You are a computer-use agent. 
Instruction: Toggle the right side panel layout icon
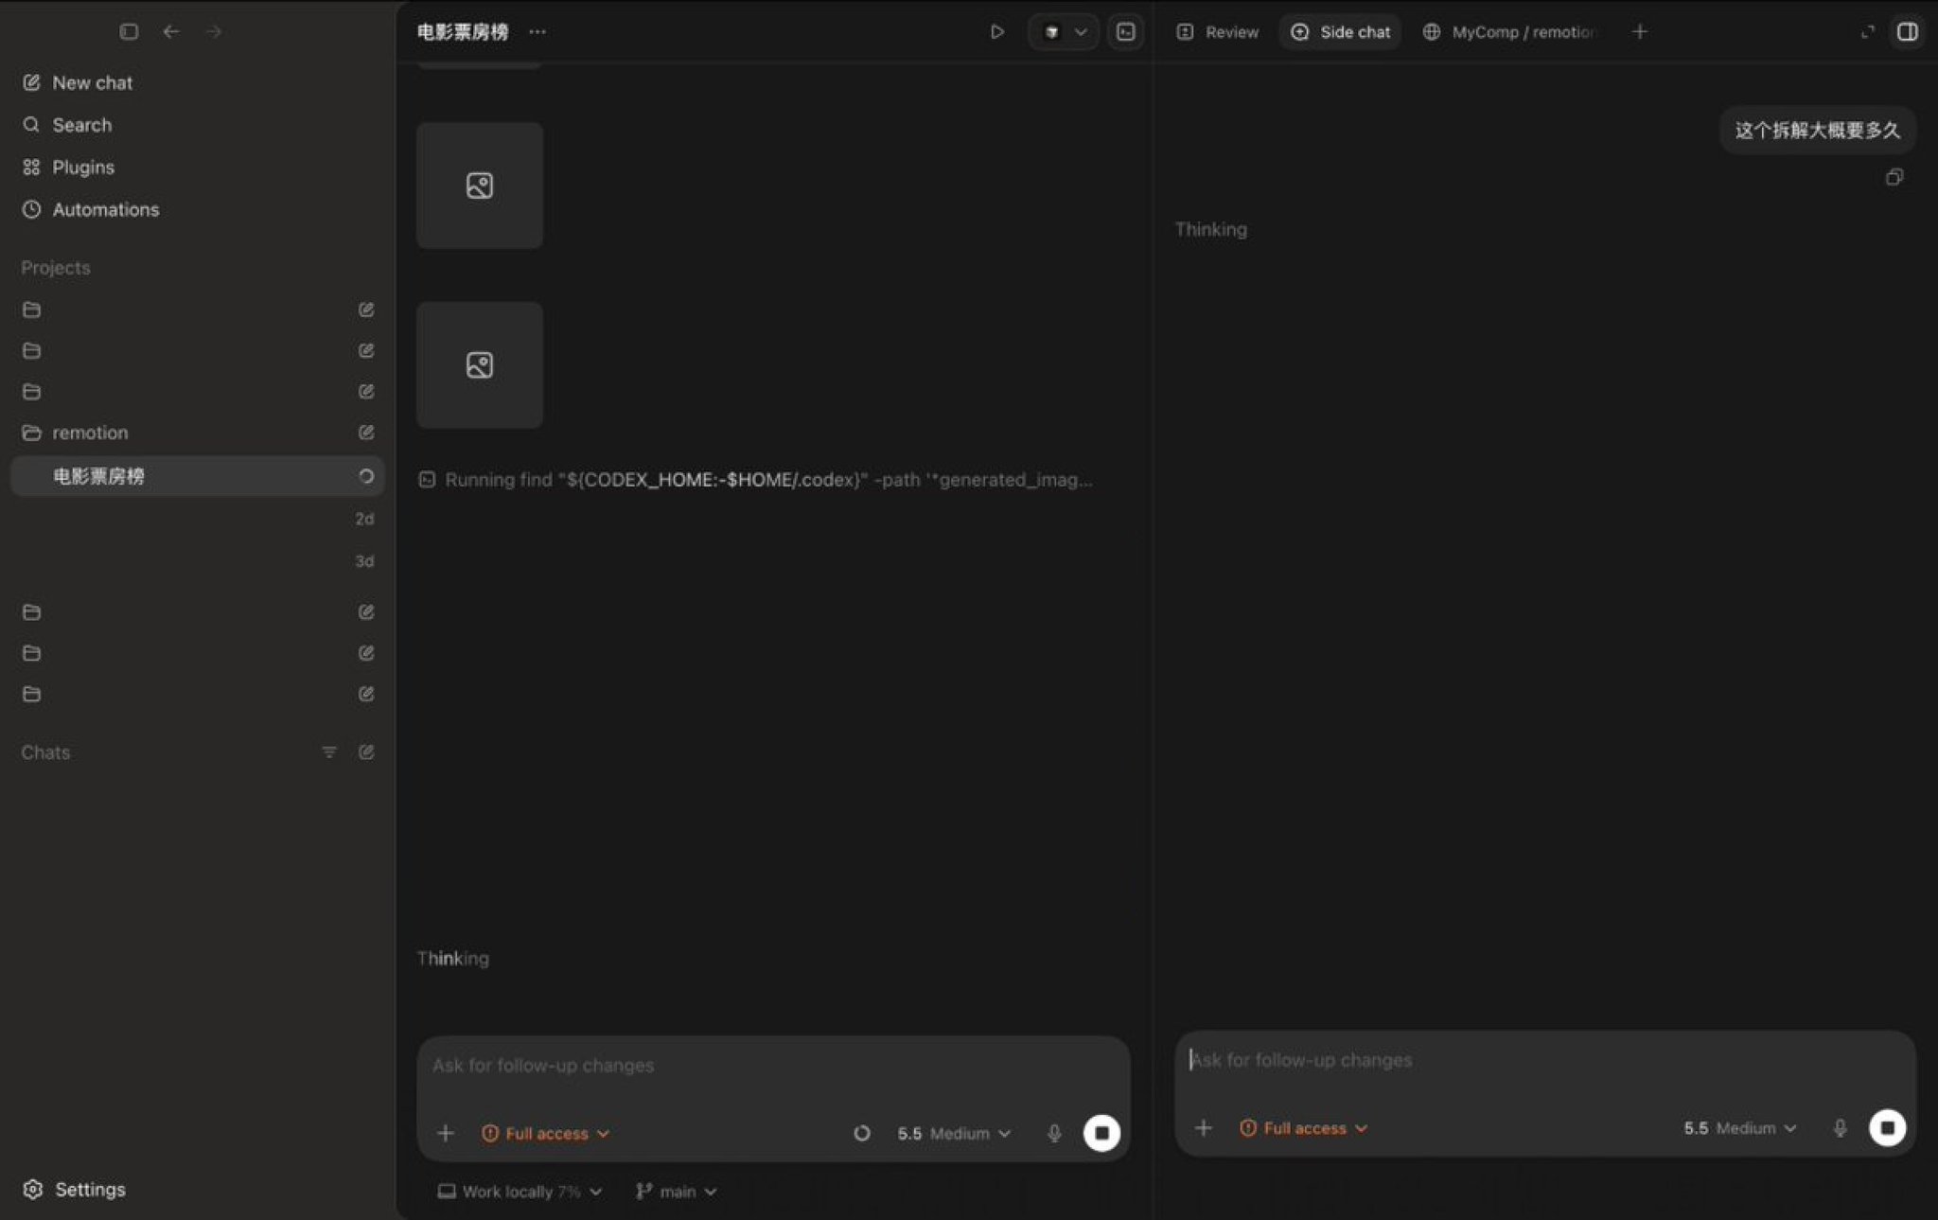[1907, 32]
